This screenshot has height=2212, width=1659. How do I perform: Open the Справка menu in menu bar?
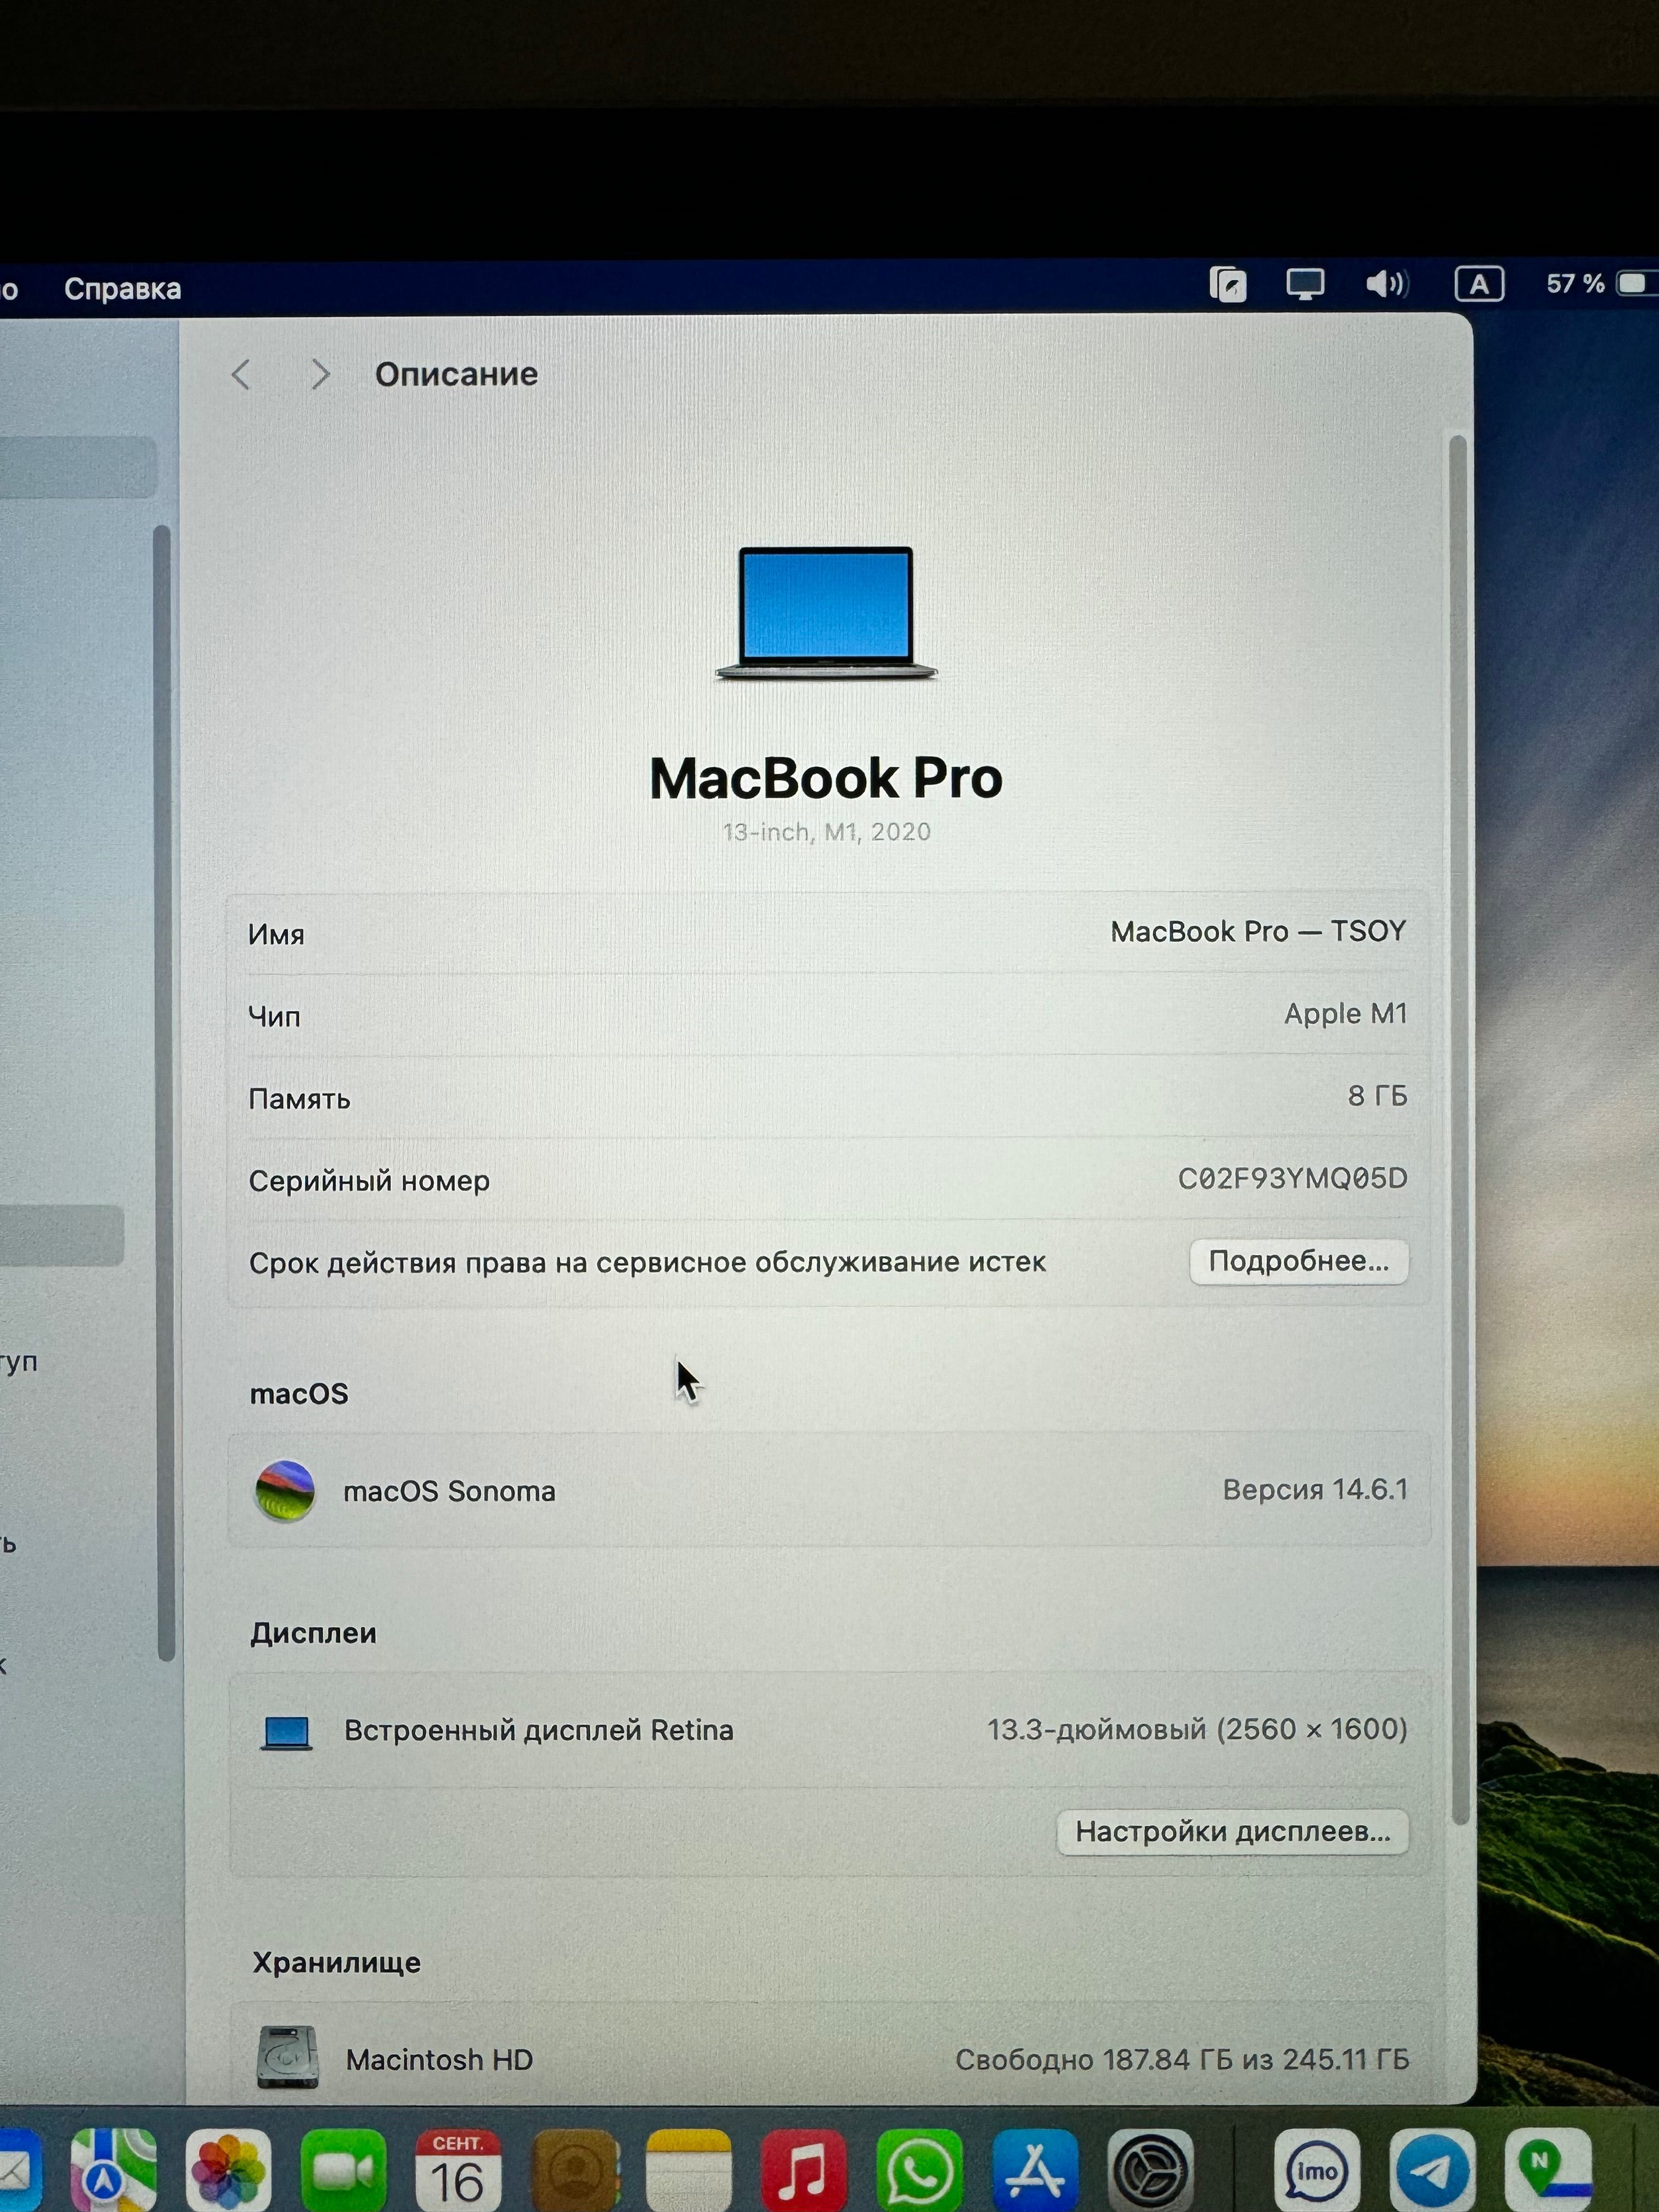[x=122, y=289]
